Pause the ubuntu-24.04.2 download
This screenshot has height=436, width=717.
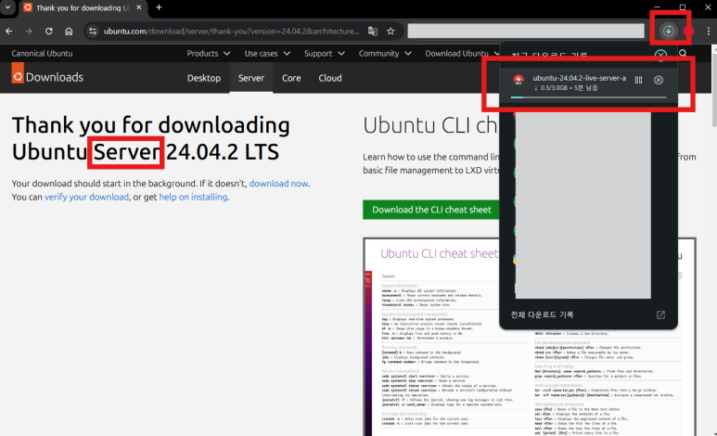638,80
